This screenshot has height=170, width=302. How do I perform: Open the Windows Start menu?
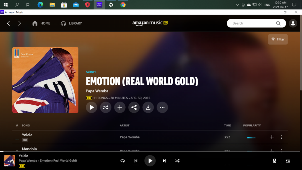(6, 5)
